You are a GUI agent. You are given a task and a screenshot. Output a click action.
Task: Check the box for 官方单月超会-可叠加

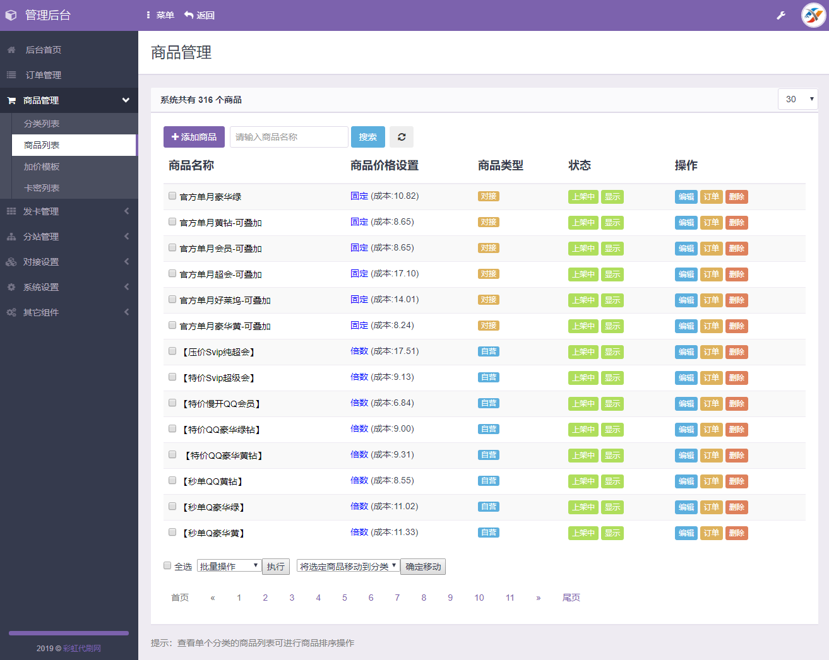click(172, 273)
